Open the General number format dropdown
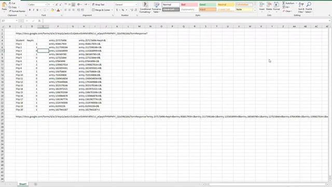 click(136, 5)
